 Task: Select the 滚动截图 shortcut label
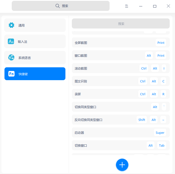click(81, 68)
